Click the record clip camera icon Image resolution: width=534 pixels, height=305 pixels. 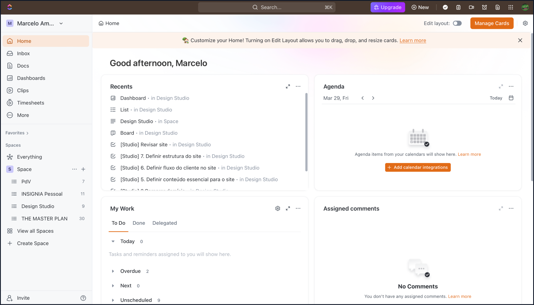pyautogui.click(x=471, y=7)
